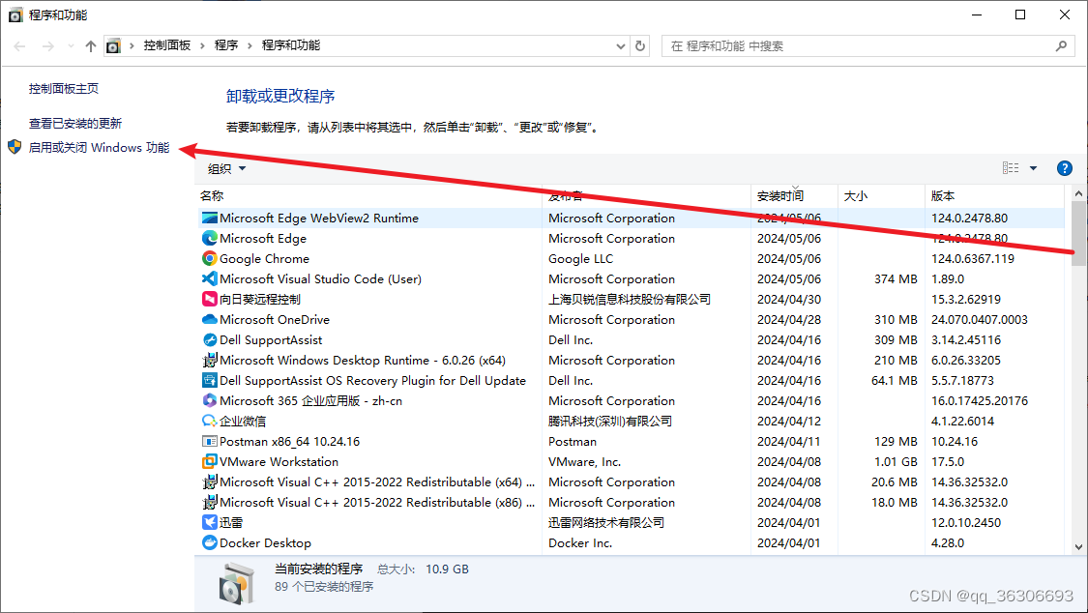Open the 控制面板主页 link

click(x=63, y=89)
